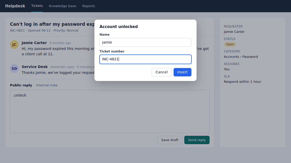Screen dimensions: 291x163
Task: Select the Public reply tab
Action: point(21,85)
